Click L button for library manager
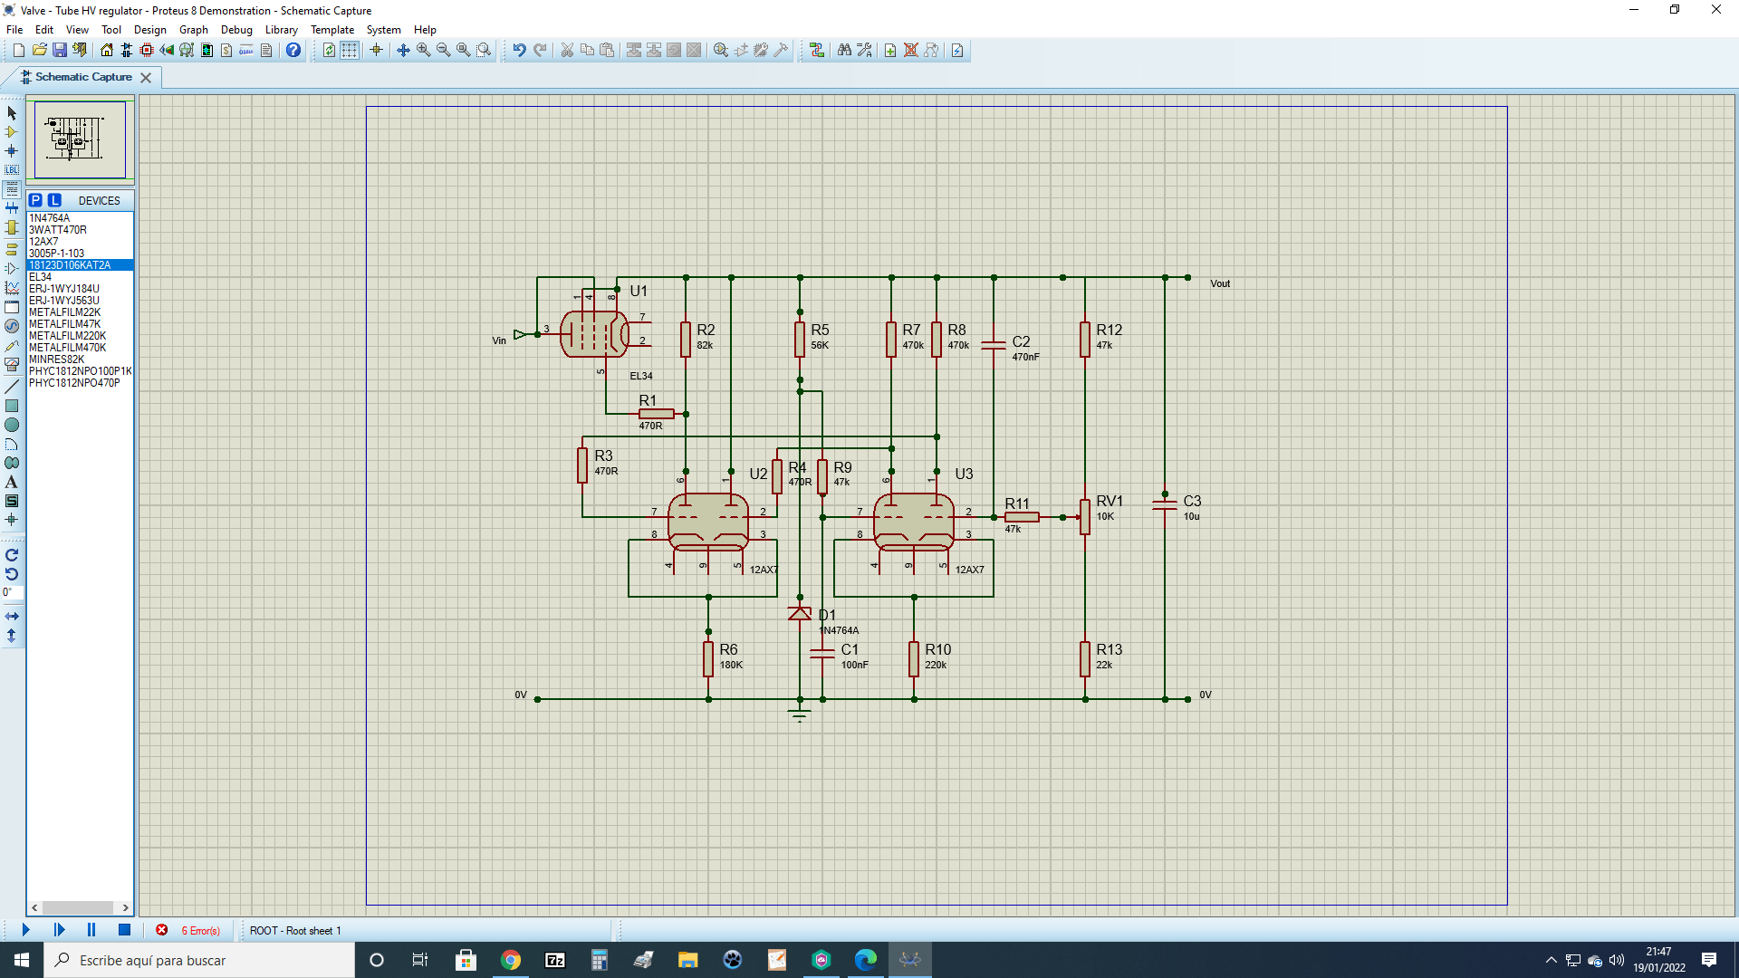The height and width of the screenshot is (978, 1739). click(54, 200)
